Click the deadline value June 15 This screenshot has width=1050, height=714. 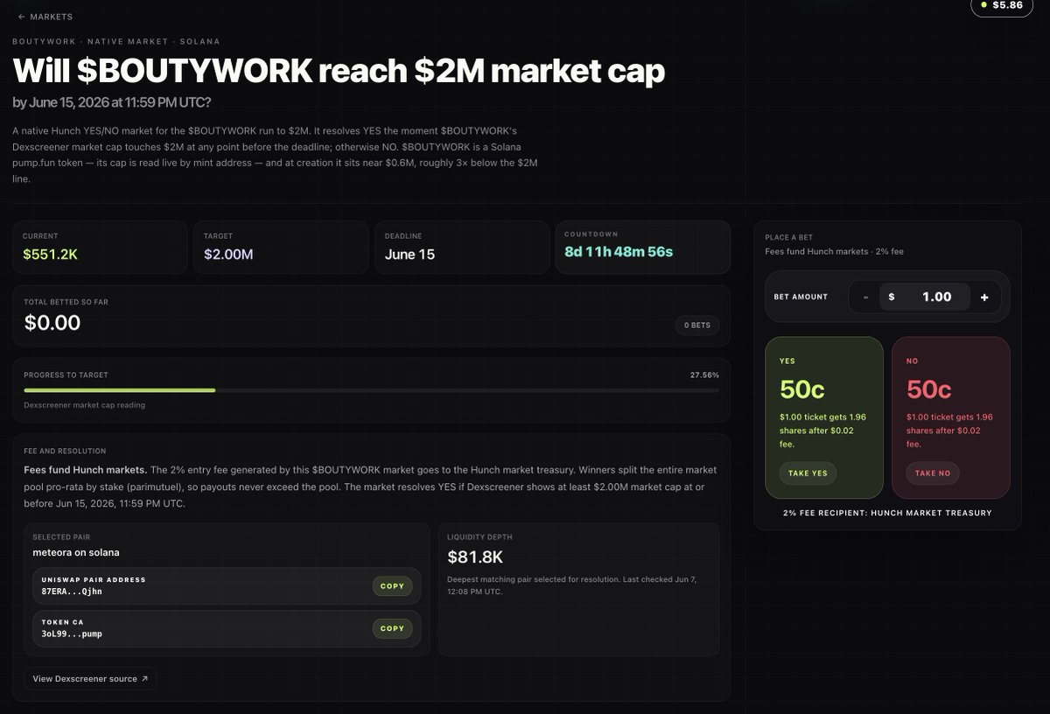click(409, 255)
